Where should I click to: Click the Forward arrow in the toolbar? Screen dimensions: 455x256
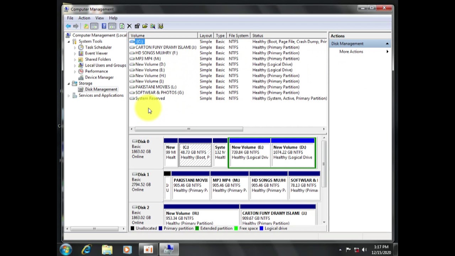click(76, 26)
